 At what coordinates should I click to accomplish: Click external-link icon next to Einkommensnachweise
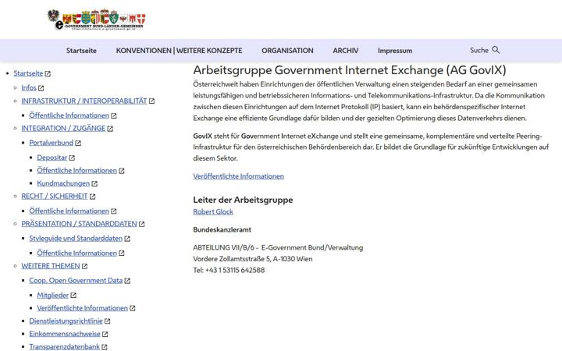pyautogui.click(x=105, y=334)
